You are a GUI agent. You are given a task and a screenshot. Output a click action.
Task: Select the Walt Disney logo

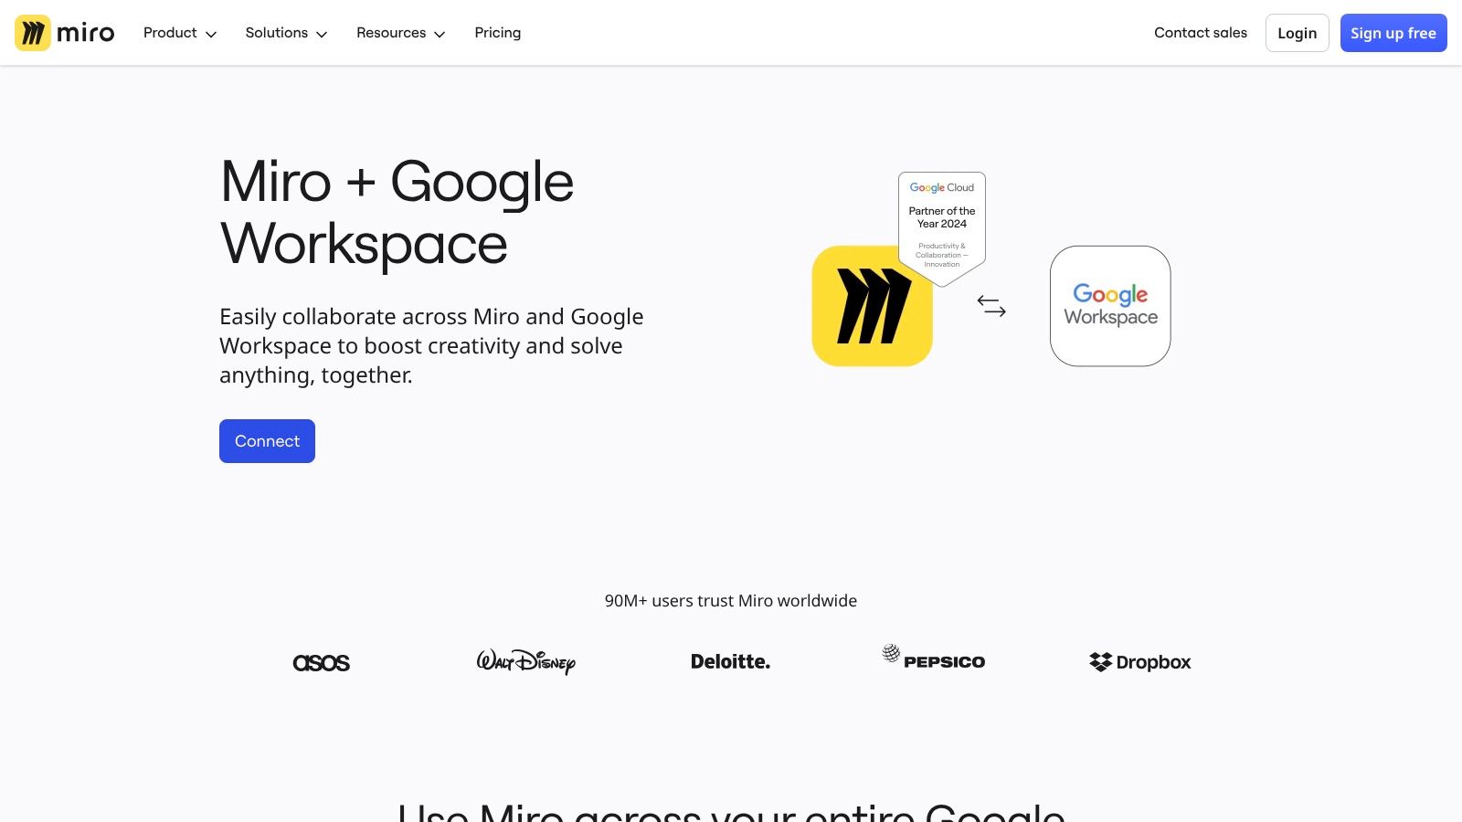(x=525, y=661)
